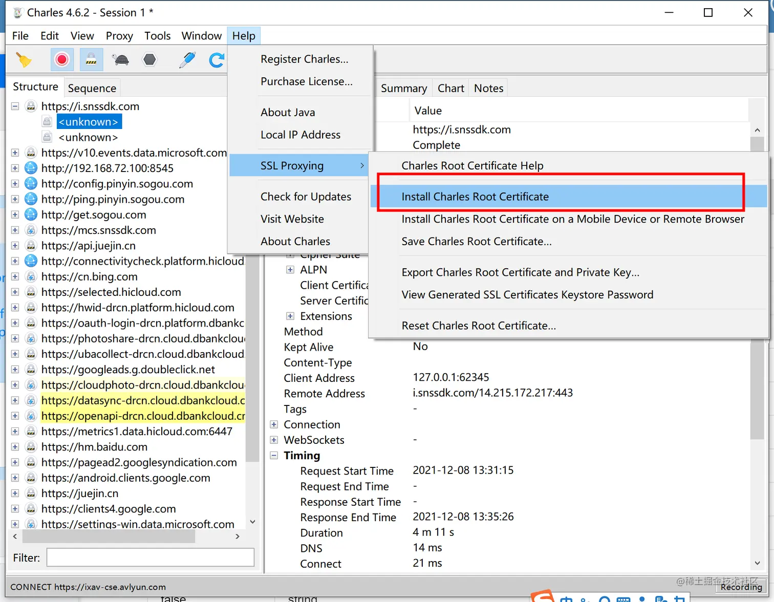Screen dimensions: 774x602
Task: Open the View menu
Action: click(x=82, y=36)
